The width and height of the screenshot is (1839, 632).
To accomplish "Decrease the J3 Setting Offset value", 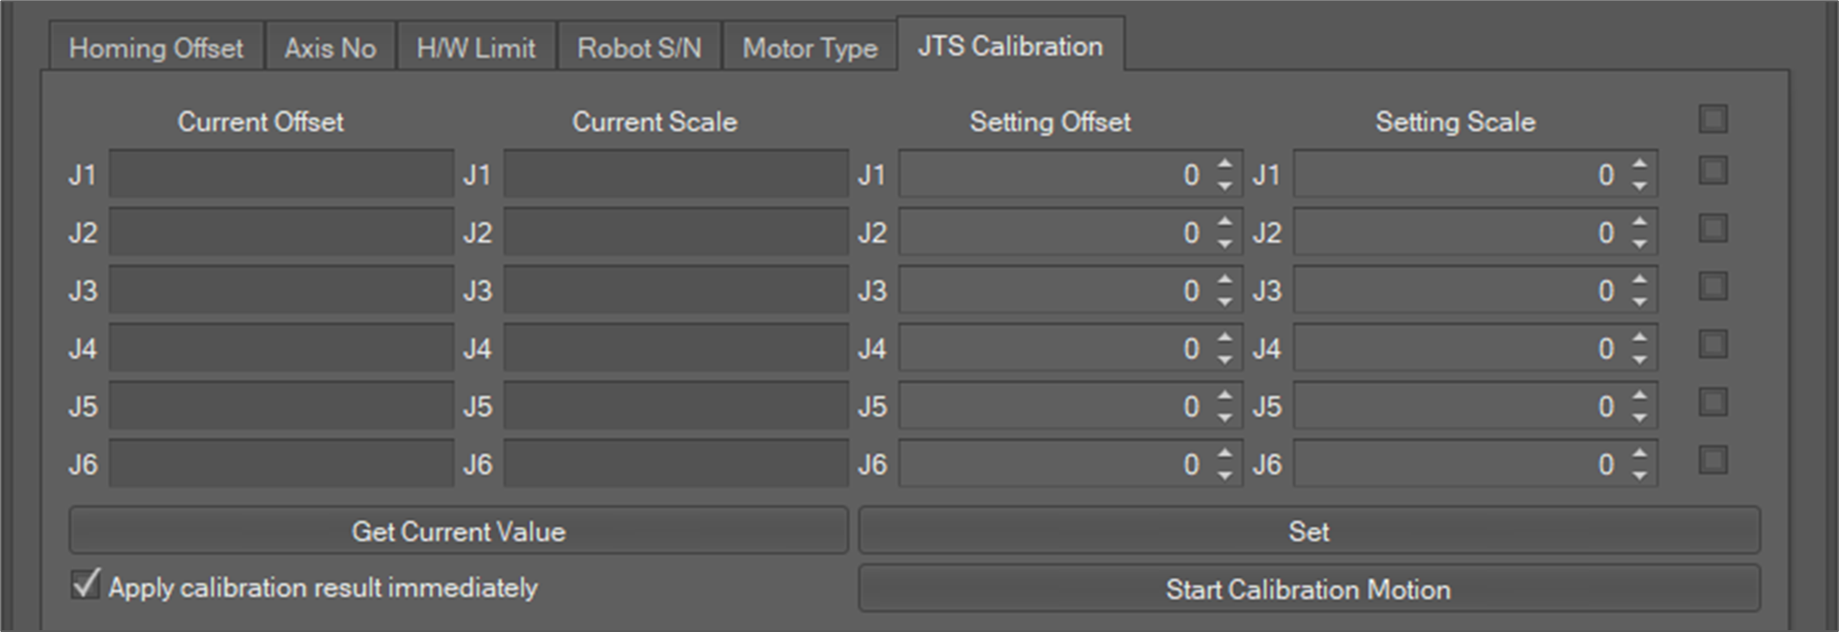I will (1225, 301).
